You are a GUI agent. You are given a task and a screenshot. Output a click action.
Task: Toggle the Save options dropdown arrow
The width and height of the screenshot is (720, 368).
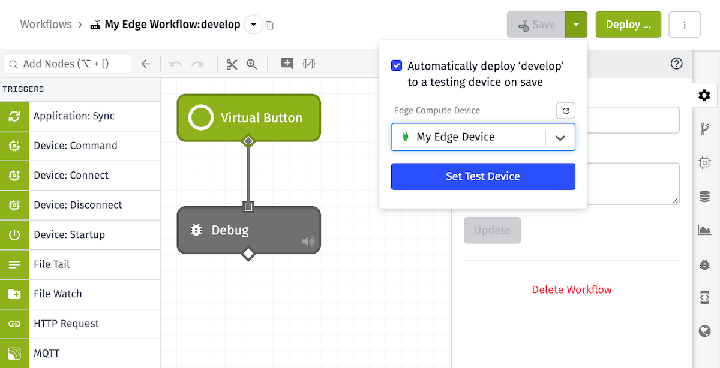point(576,25)
